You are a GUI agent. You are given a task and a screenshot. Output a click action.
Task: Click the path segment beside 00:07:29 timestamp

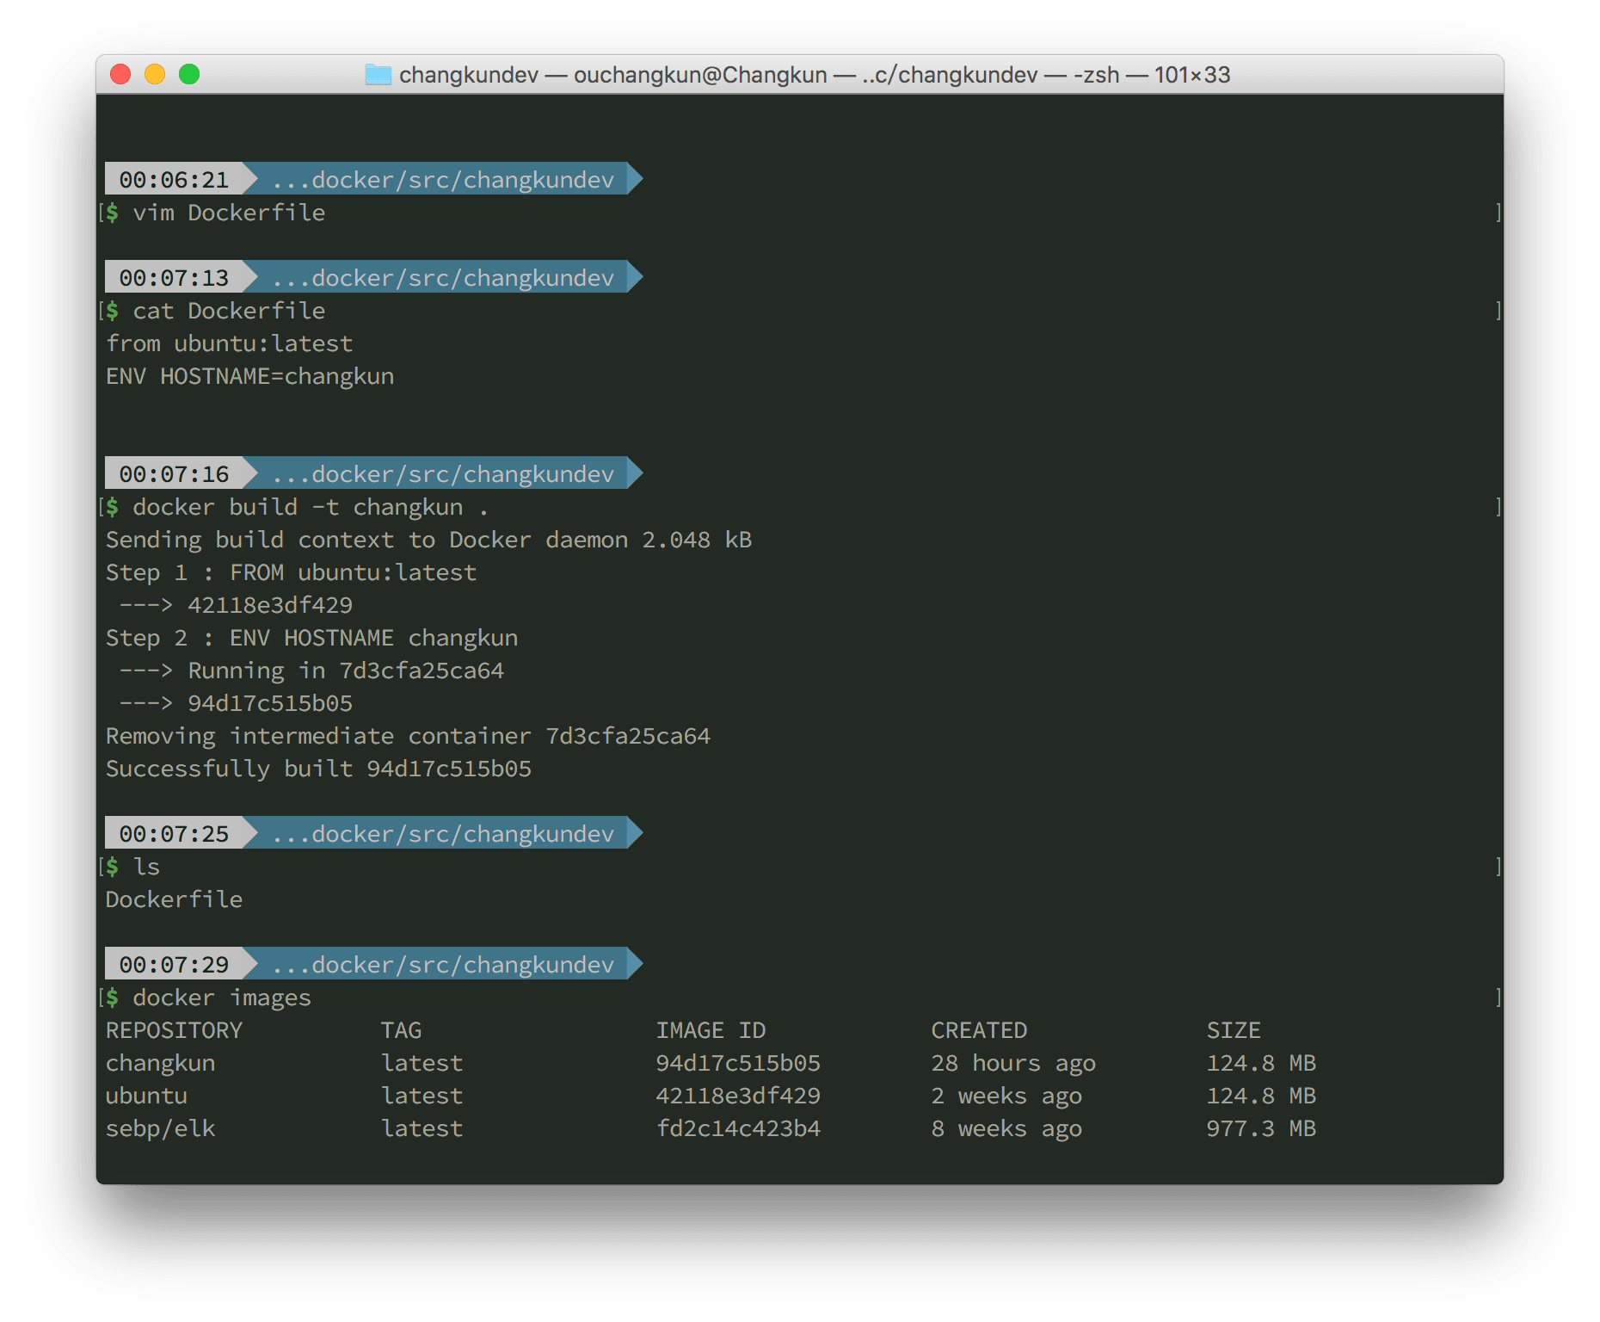pos(442,965)
